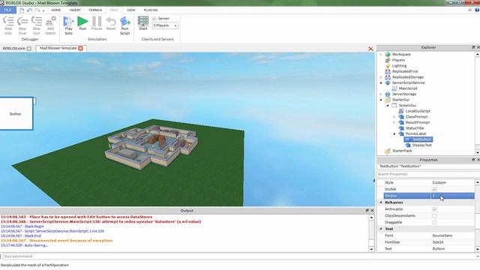Image resolution: width=480 pixels, height=270 pixels.
Task: Click the Undo arrow in quick access bar
Action: pos(29,10)
